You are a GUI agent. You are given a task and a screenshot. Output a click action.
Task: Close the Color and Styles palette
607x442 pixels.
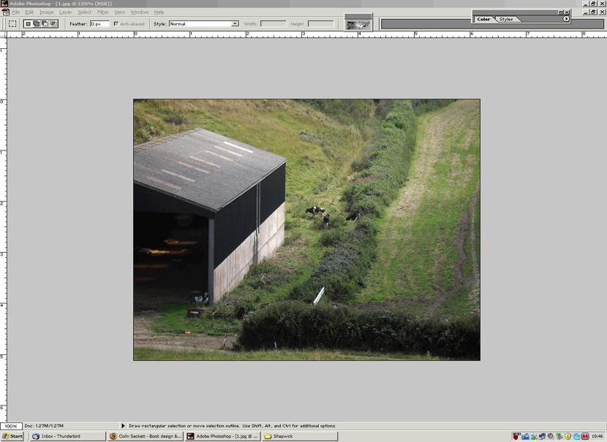[x=566, y=12]
